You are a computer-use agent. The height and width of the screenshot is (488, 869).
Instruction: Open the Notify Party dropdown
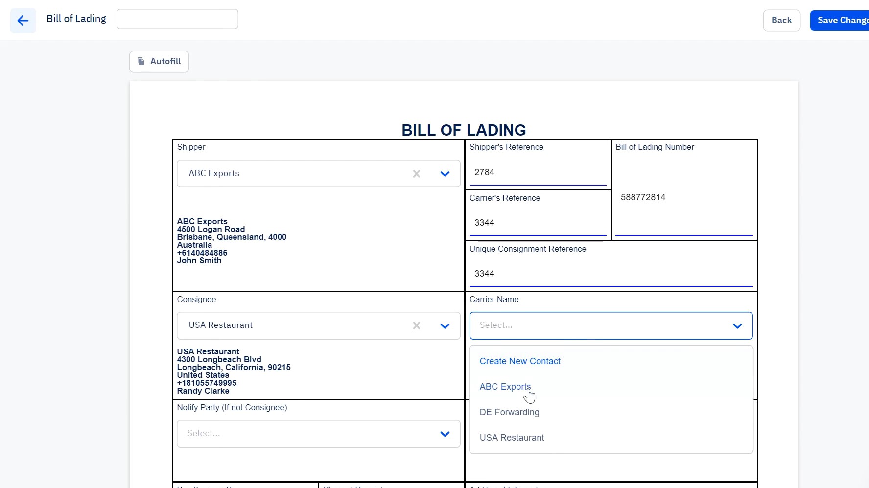coord(318,434)
